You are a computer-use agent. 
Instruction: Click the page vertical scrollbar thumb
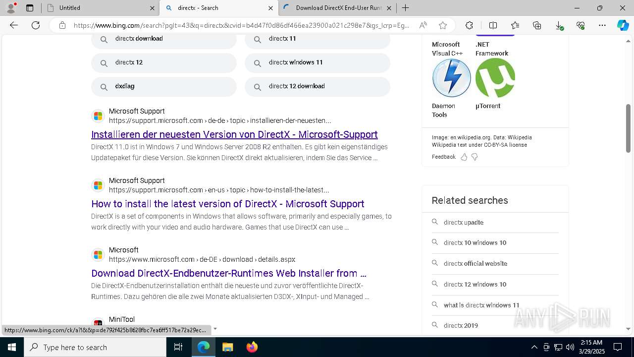pos(629,128)
